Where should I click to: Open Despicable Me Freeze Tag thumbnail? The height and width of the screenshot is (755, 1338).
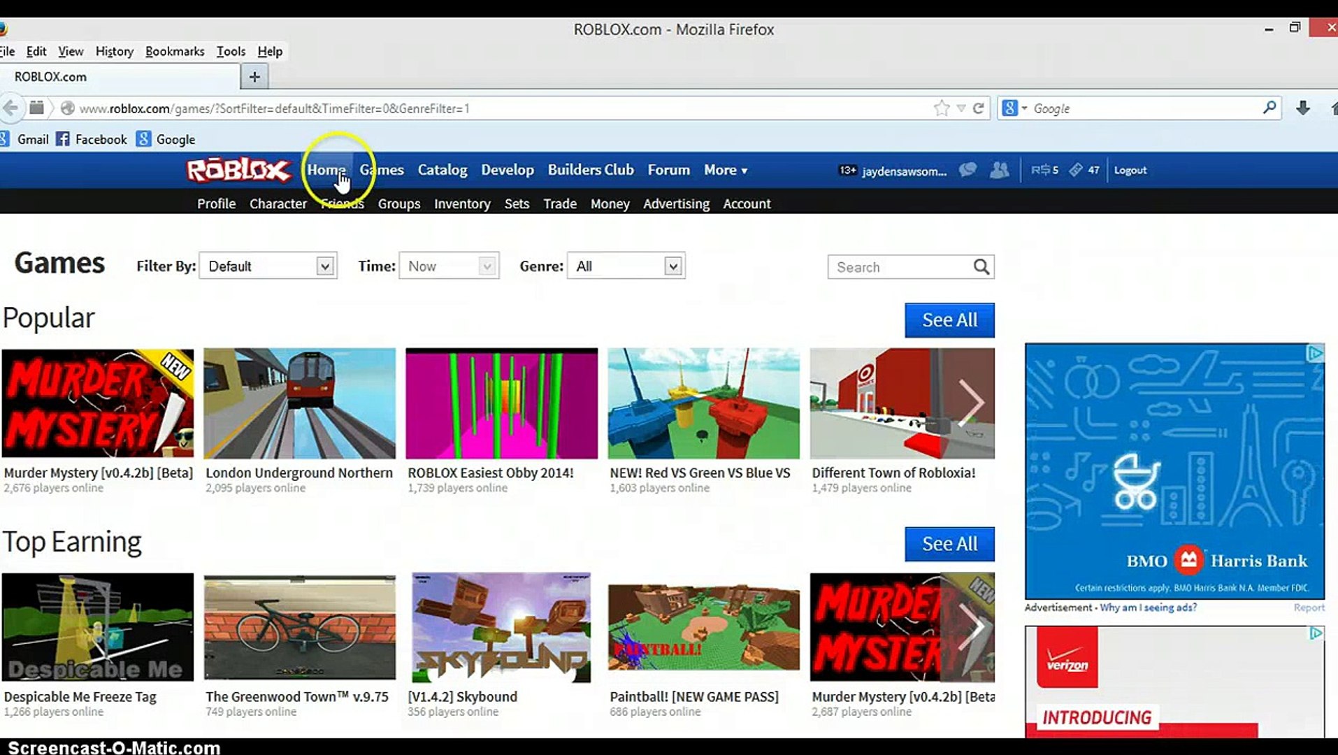click(98, 627)
